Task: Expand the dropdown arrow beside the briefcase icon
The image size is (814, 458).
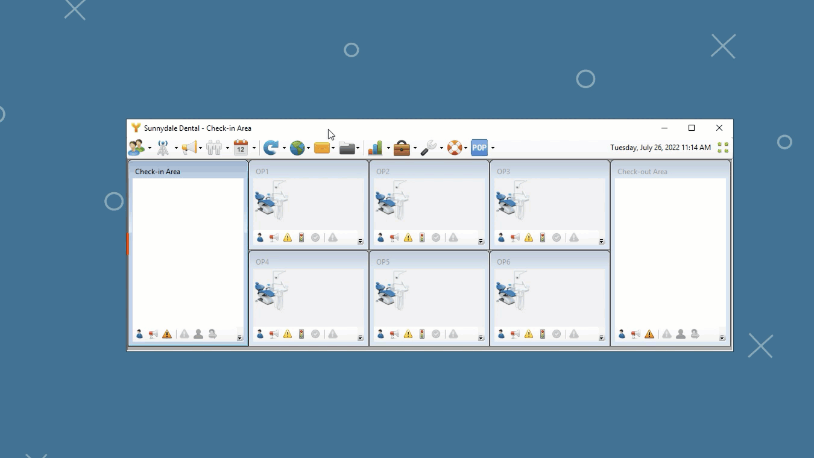Action: pos(415,148)
